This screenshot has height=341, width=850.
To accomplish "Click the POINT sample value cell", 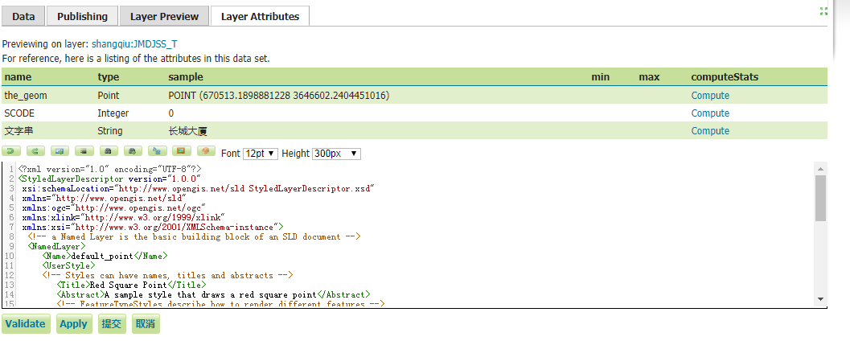I will (279, 96).
